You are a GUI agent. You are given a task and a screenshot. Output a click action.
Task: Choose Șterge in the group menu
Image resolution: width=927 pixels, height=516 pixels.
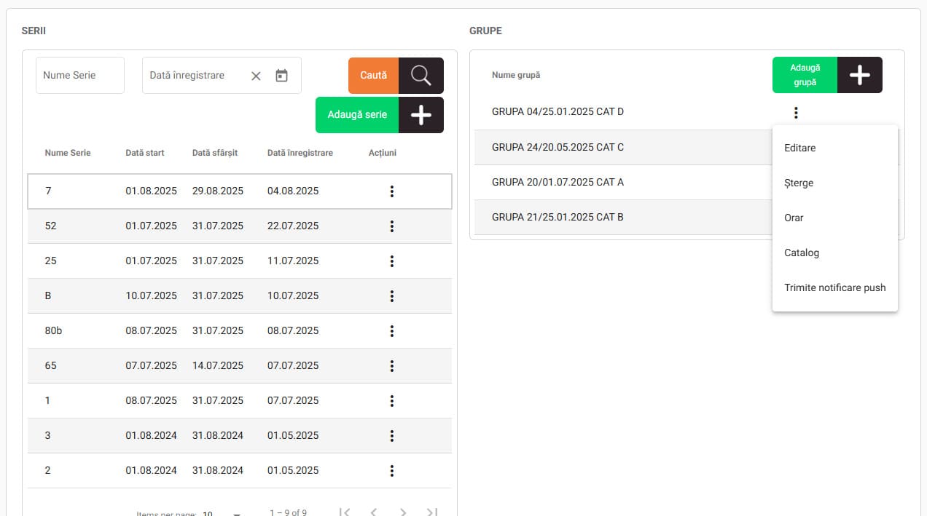799,183
